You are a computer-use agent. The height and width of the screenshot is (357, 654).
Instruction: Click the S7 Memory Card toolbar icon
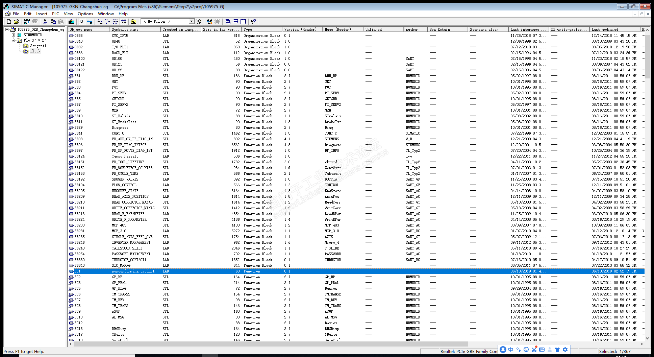coord(35,21)
